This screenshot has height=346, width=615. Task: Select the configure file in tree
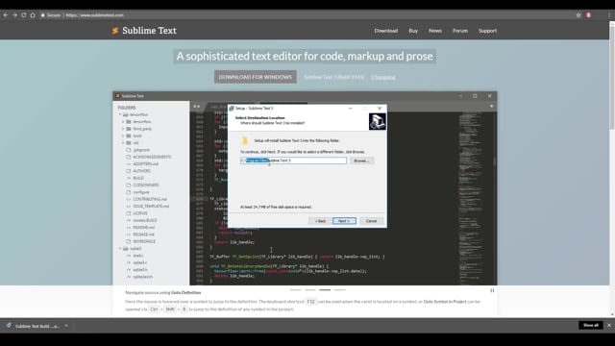[x=141, y=192]
